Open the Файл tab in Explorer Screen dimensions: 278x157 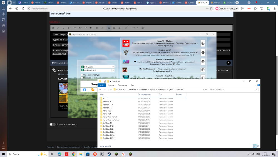point(101,85)
